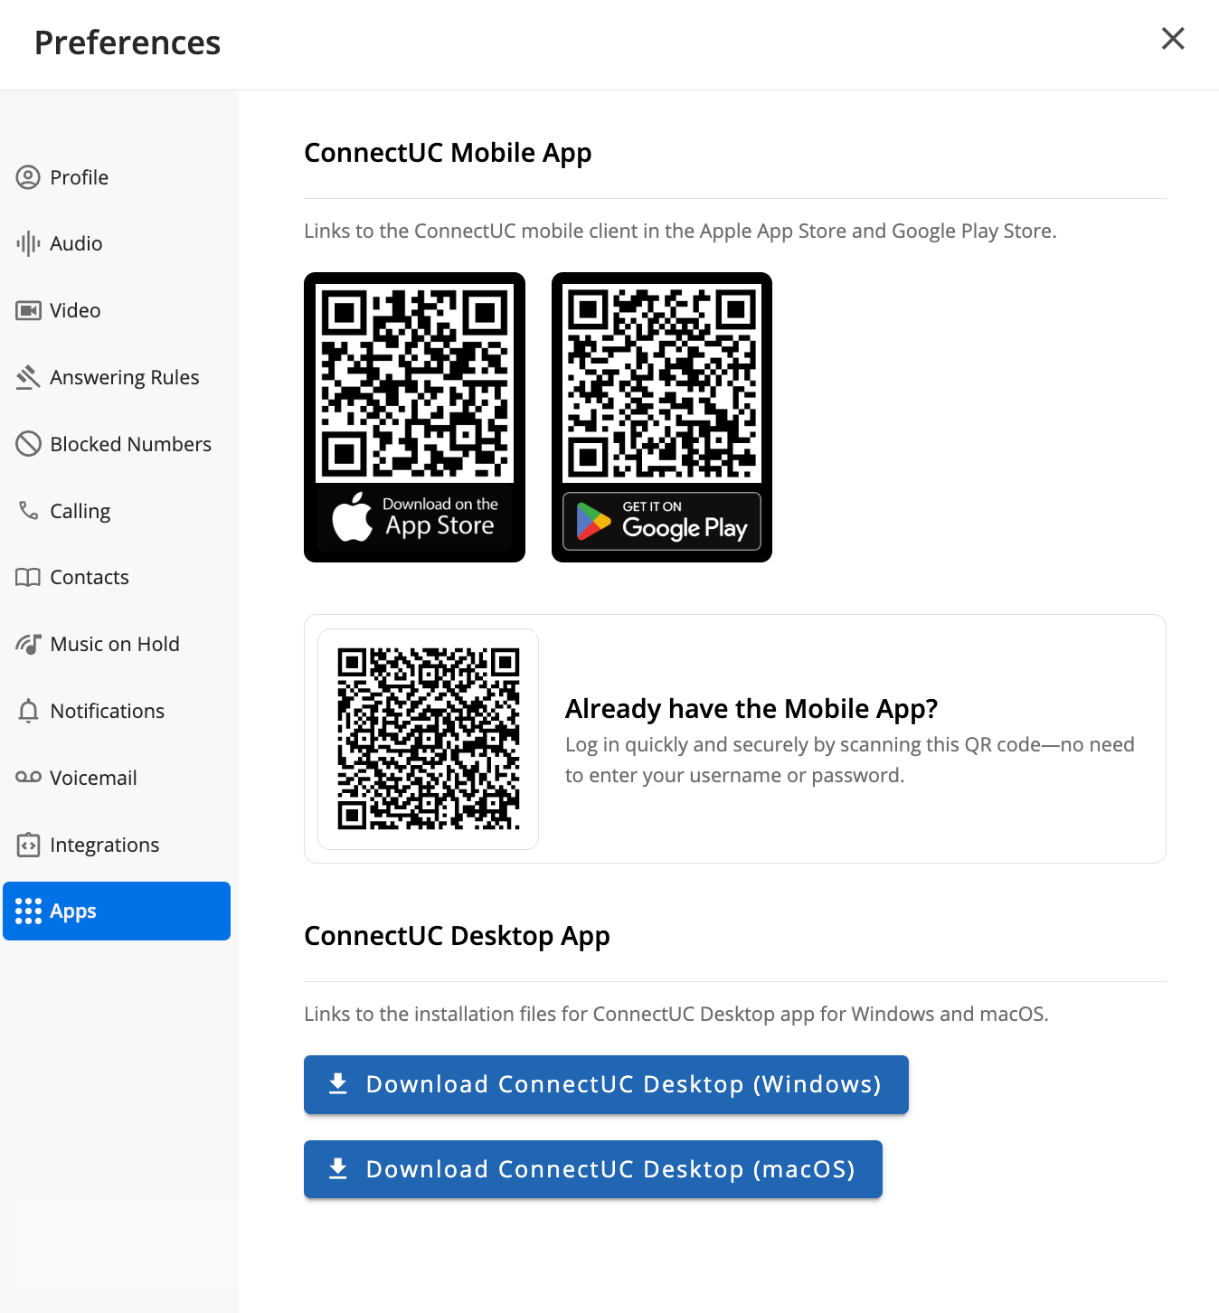The image size is (1219, 1313).
Task: Click the 'Log in quickly and securely' text
Action: click(x=850, y=760)
